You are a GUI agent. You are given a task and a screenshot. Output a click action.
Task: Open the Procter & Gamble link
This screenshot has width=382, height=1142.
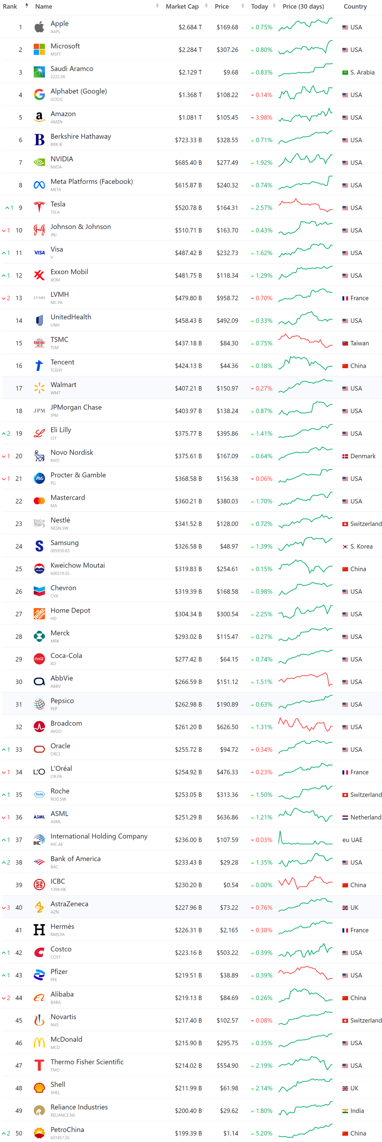point(78,475)
